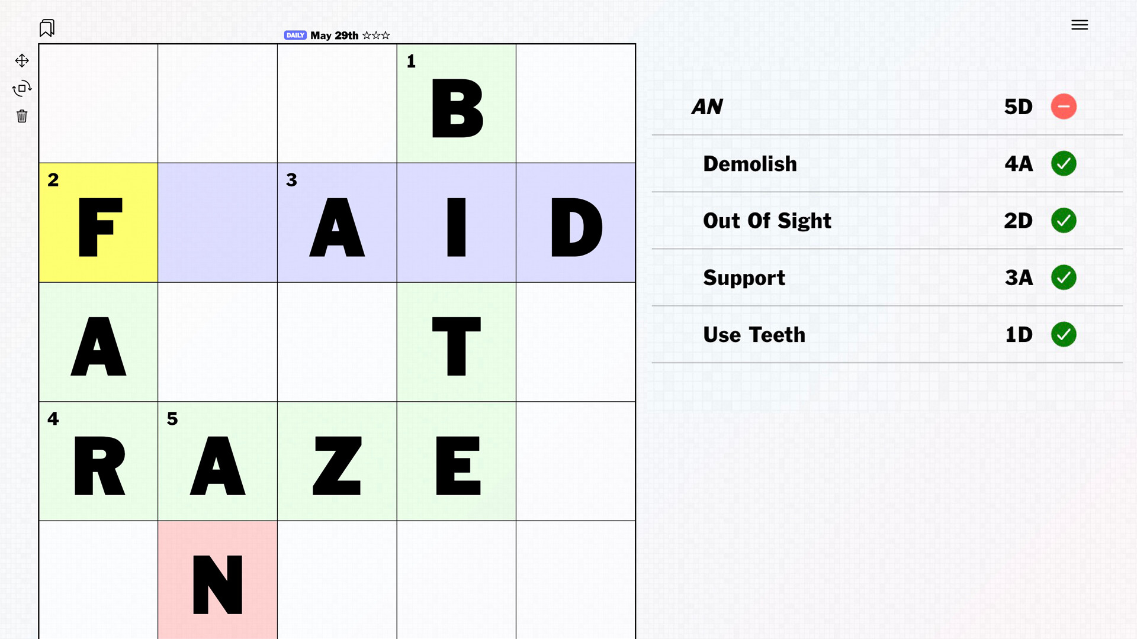Select the Rotate tool icon
Image resolution: width=1137 pixels, height=639 pixels.
(x=22, y=88)
